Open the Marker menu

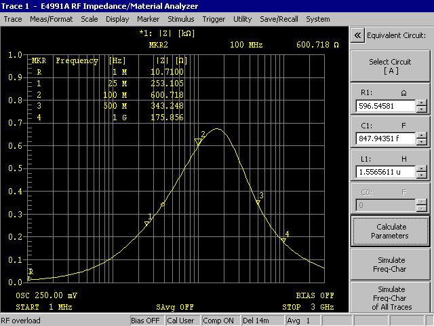coord(148,19)
